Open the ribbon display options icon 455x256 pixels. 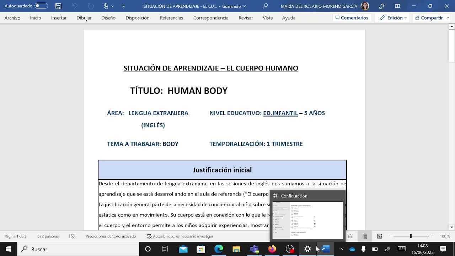(397, 6)
